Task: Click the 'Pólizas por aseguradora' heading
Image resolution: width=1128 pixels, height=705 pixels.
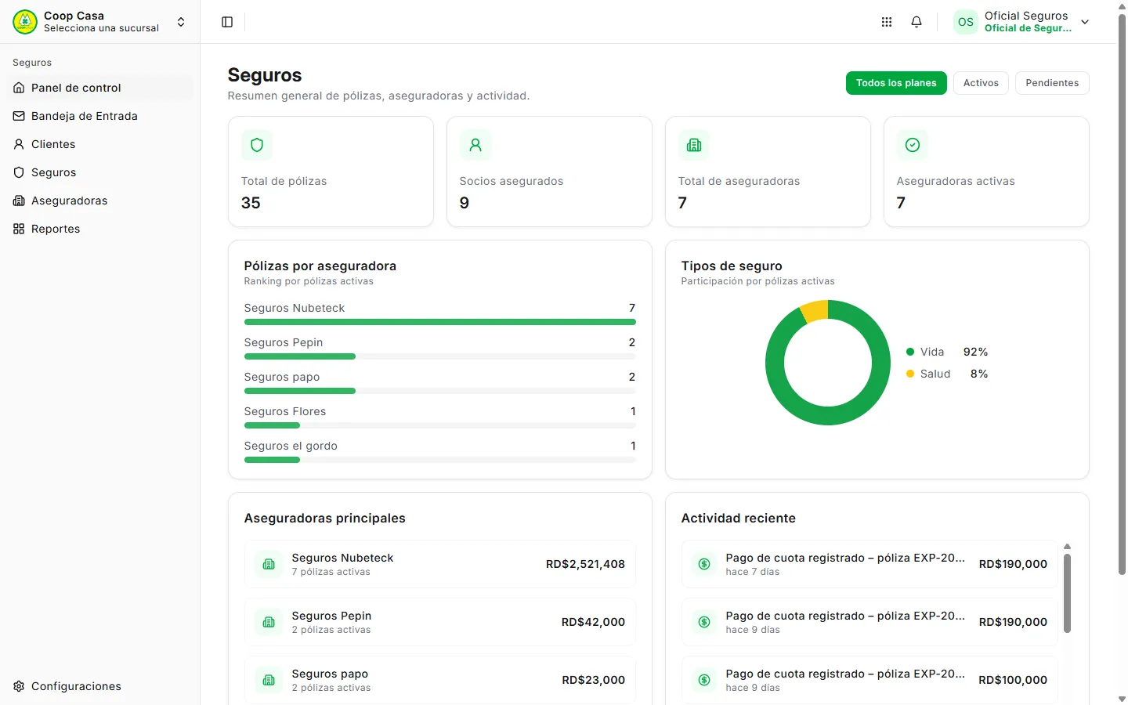Action: coord(320,266)
